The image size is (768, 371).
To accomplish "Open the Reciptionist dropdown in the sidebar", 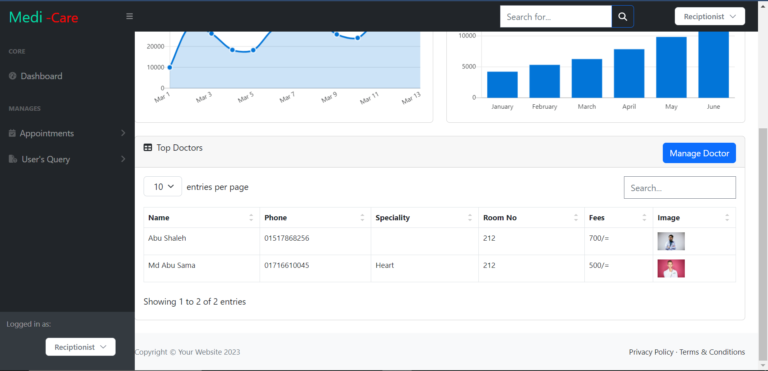I will click(80, 347).
